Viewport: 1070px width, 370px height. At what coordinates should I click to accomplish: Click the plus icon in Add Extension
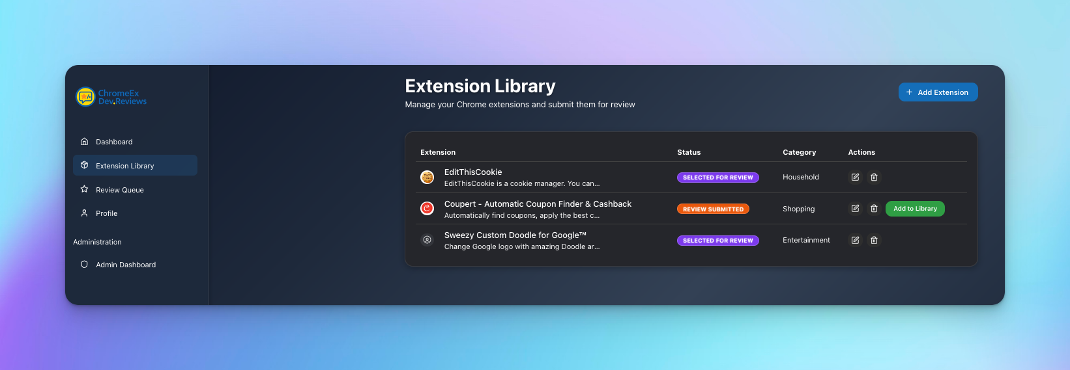tap(909, 92)
